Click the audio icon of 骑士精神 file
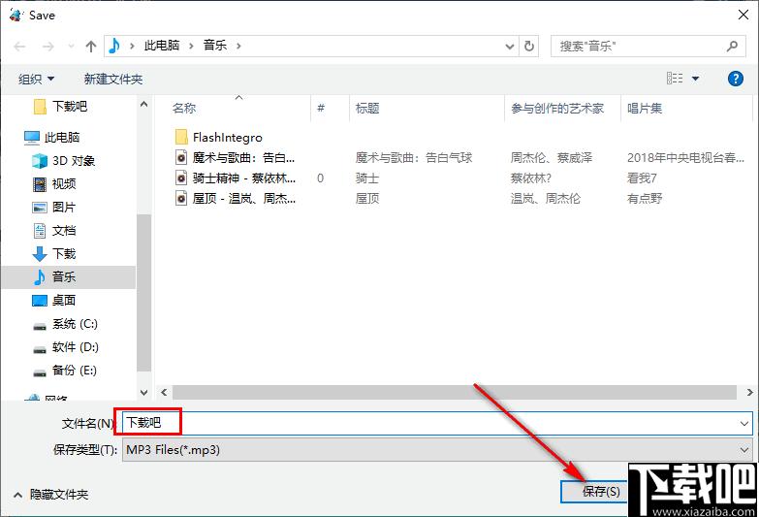 pos(181,178)
